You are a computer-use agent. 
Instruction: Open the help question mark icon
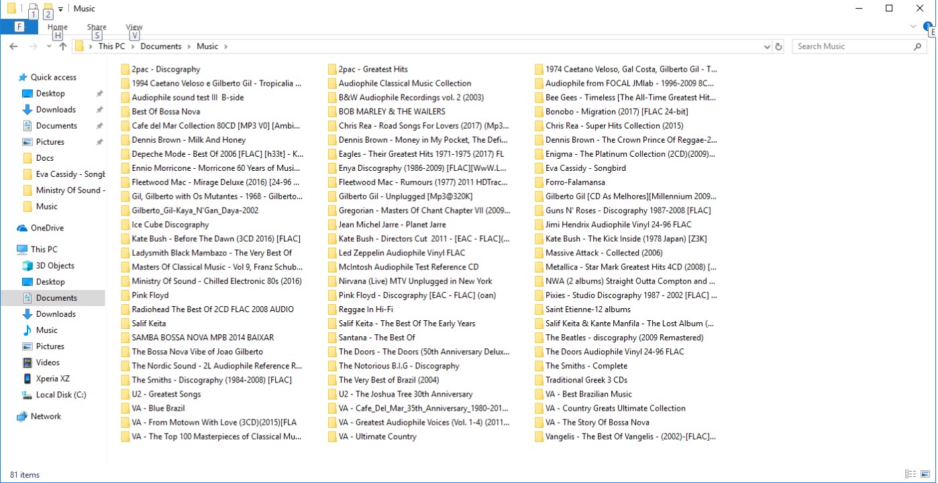(928, 27)
